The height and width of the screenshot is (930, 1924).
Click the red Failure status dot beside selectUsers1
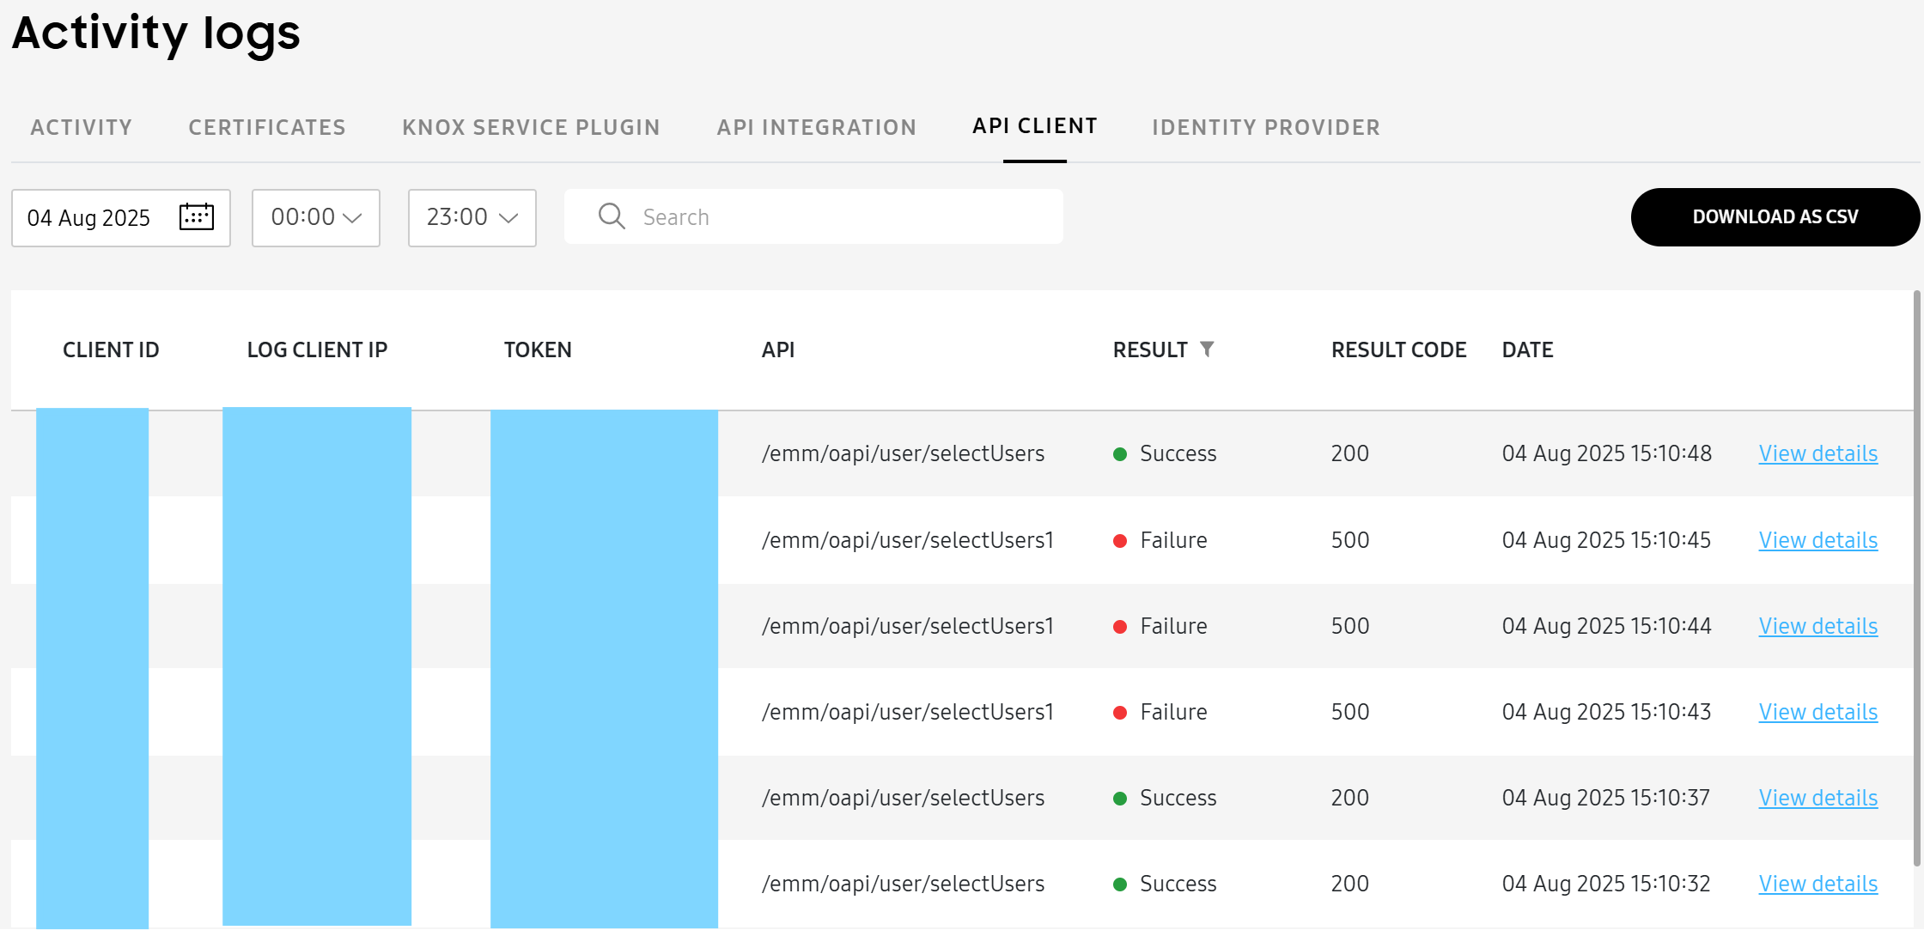coord(1120,540)
